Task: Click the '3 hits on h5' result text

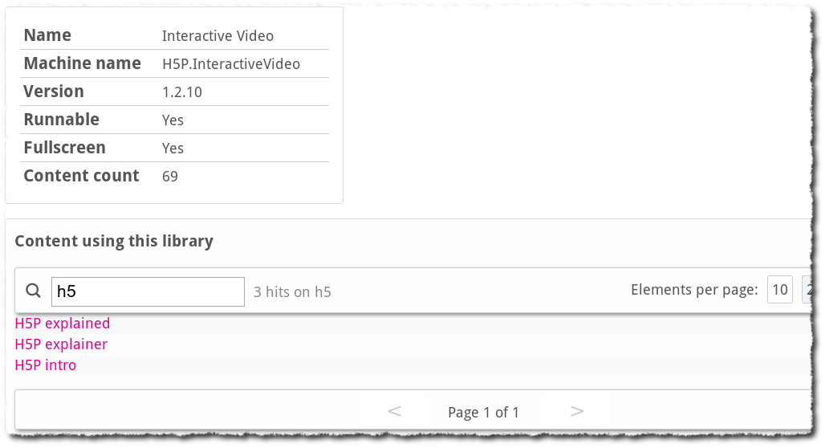Action: click(x=293, y=292)
